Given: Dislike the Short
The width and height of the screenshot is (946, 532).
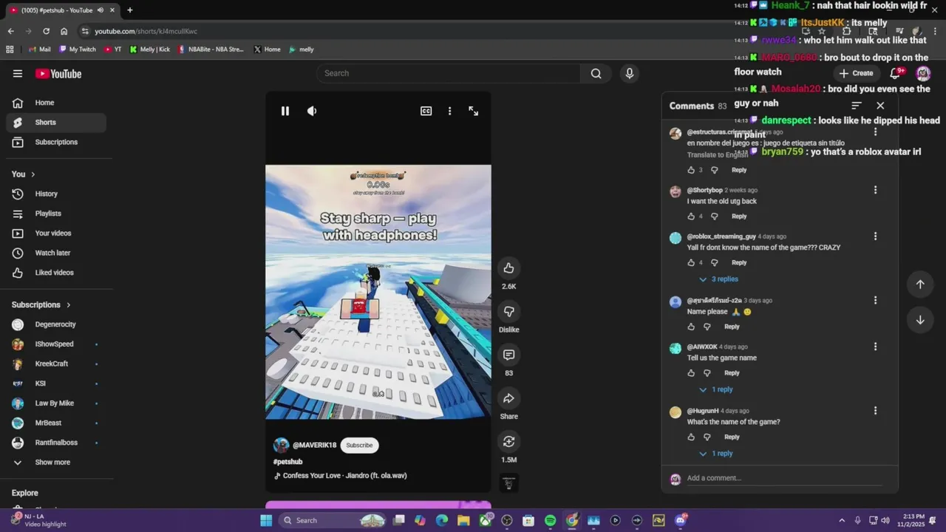Looking at the screenshot, I should [508, 311].
